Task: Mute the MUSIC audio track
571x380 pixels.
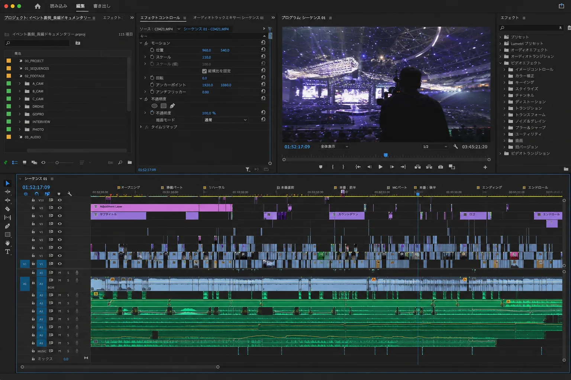Action: pyautogui.click(x=59, y=351)
